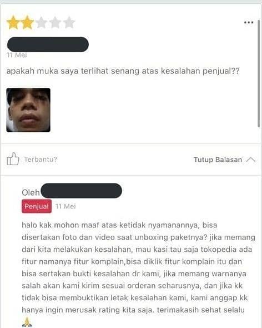
Task: Click the red Penjual badge
Action: click(37, 206)
